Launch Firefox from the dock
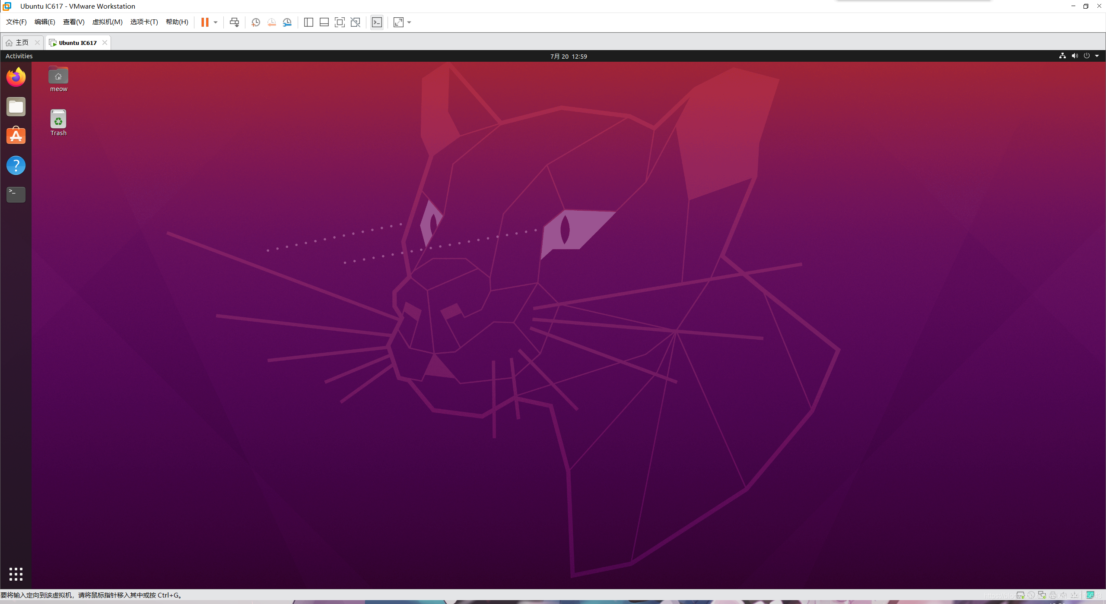The height and width of the screenshot is (604, 1106). point(16,77)
